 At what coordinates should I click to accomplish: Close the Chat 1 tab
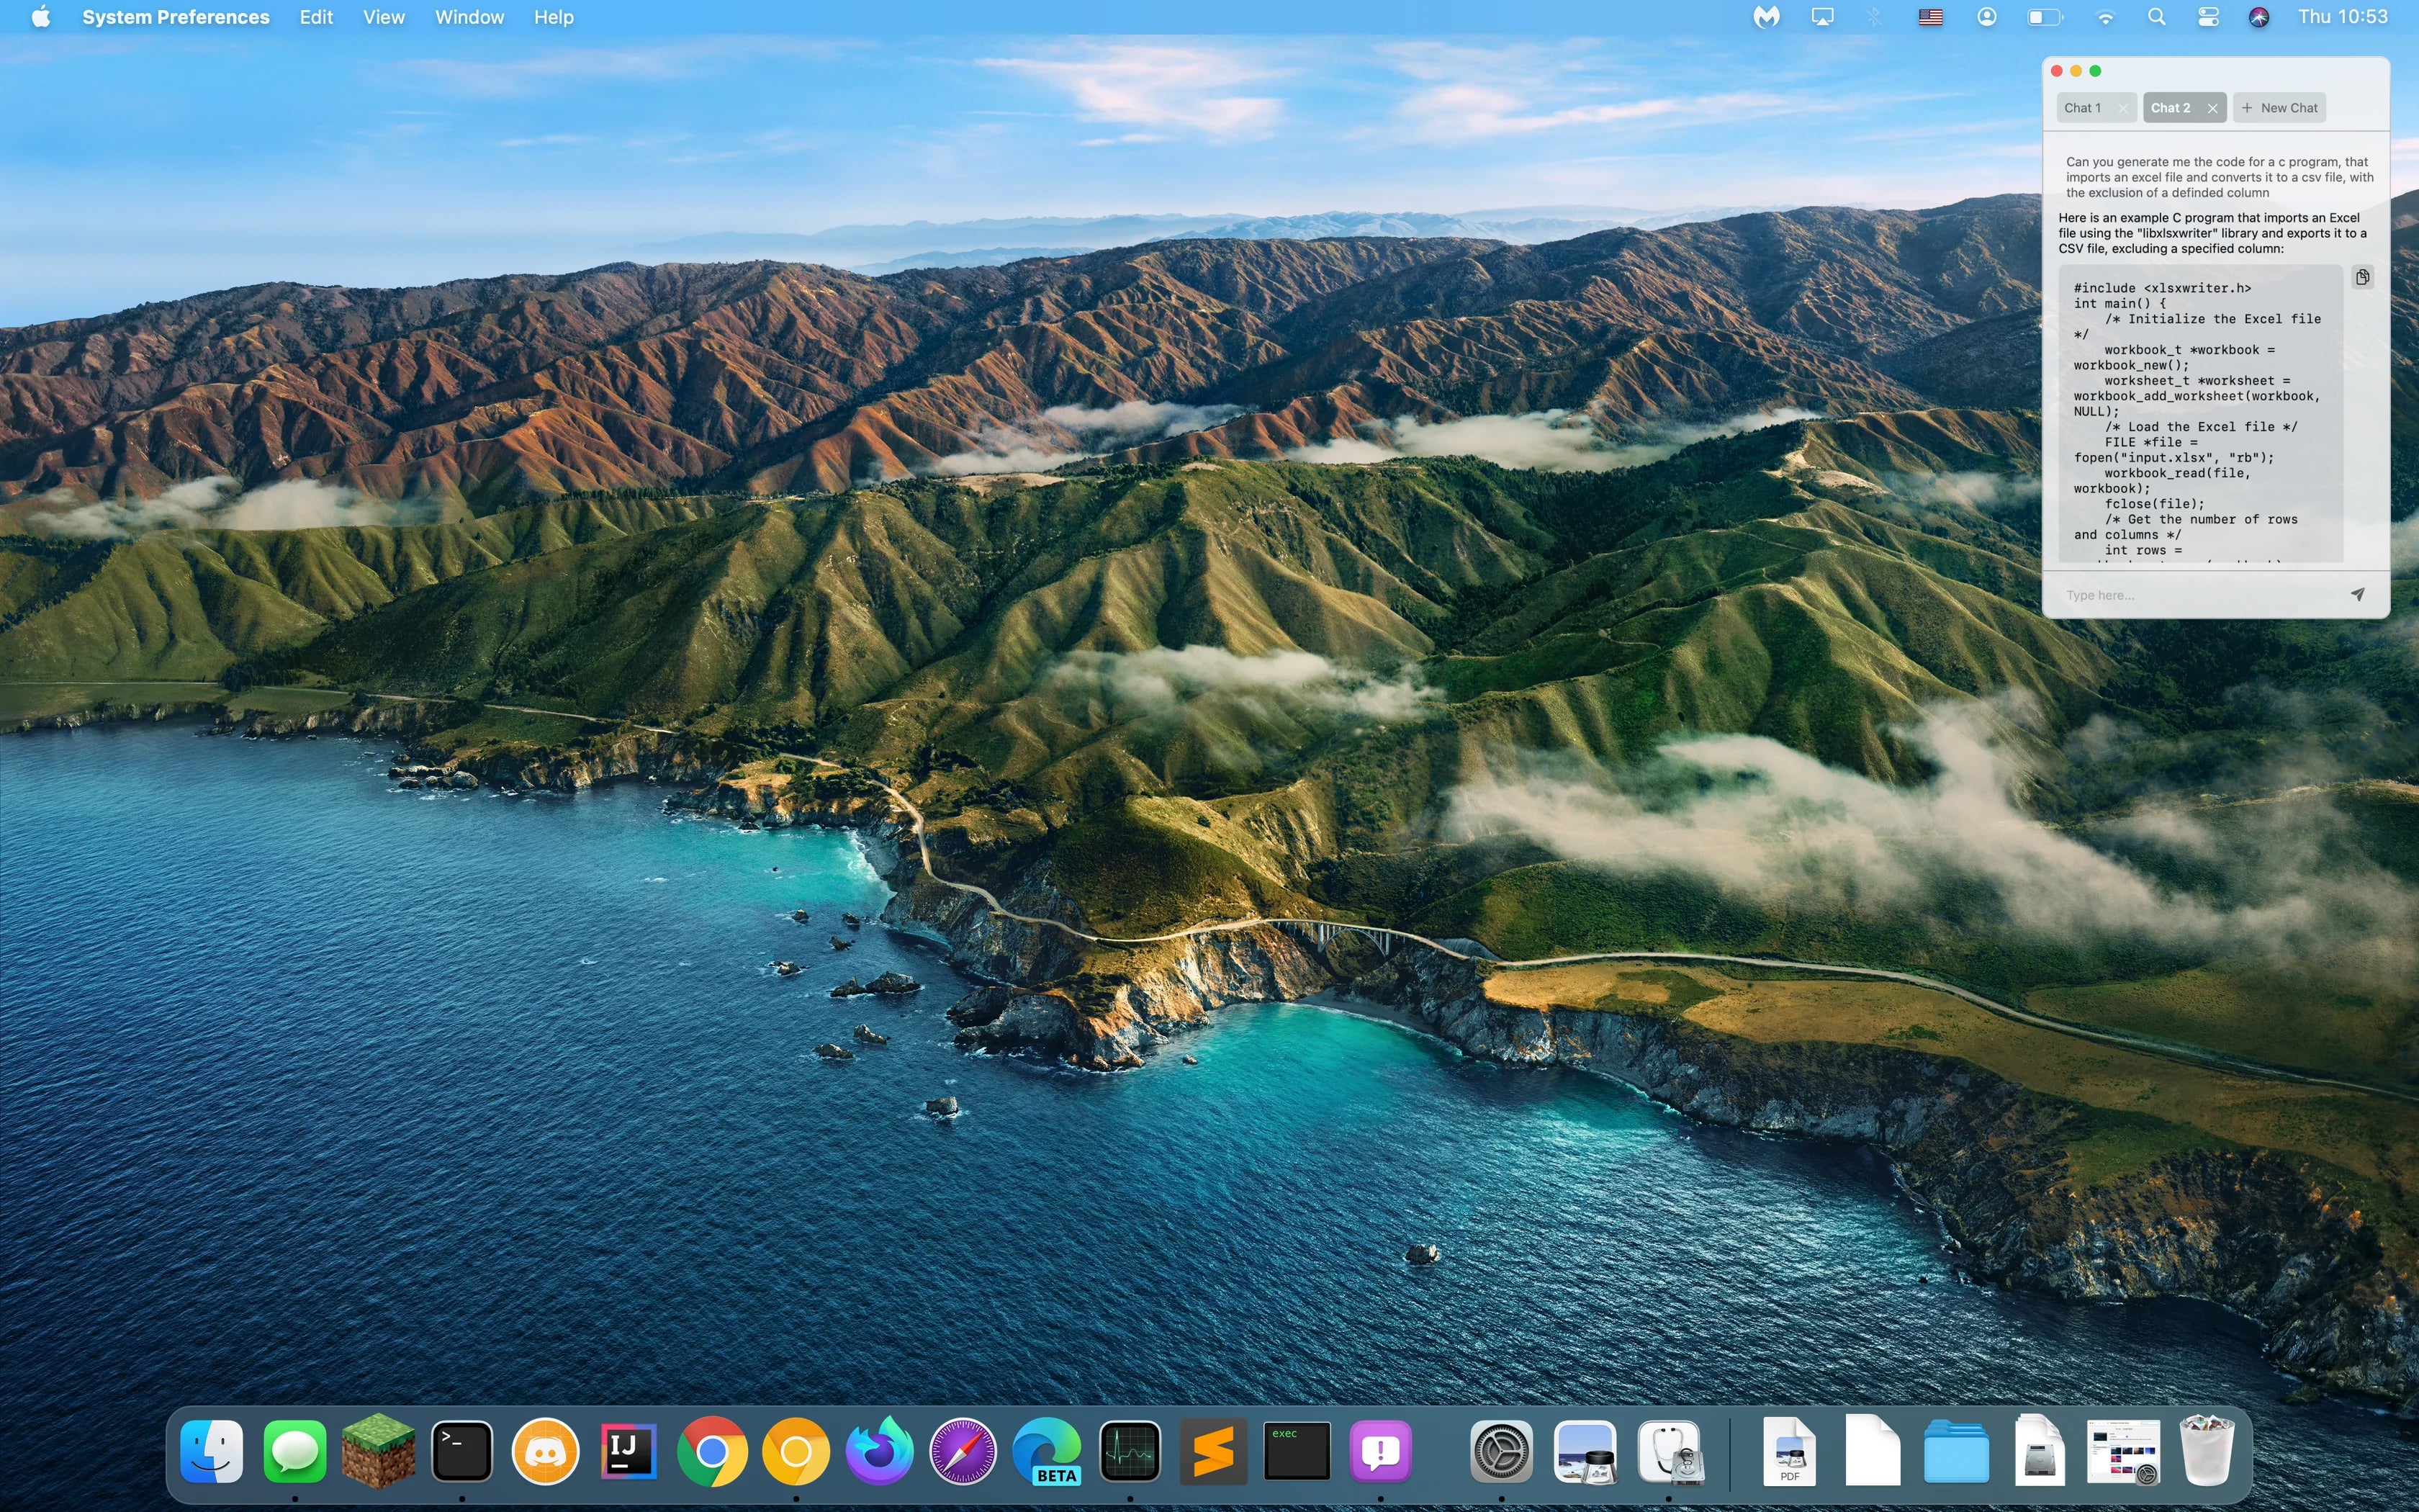2123,108
